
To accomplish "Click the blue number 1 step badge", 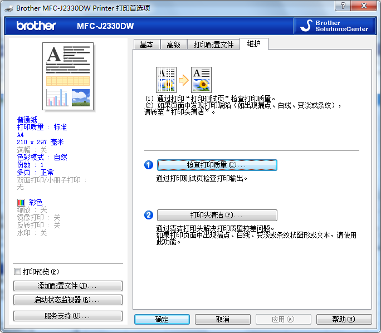I will tap(149, 165).
